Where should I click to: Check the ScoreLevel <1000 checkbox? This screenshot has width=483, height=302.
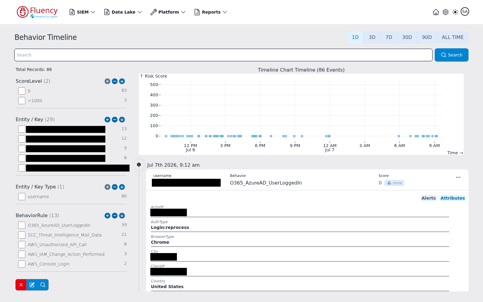22,101
